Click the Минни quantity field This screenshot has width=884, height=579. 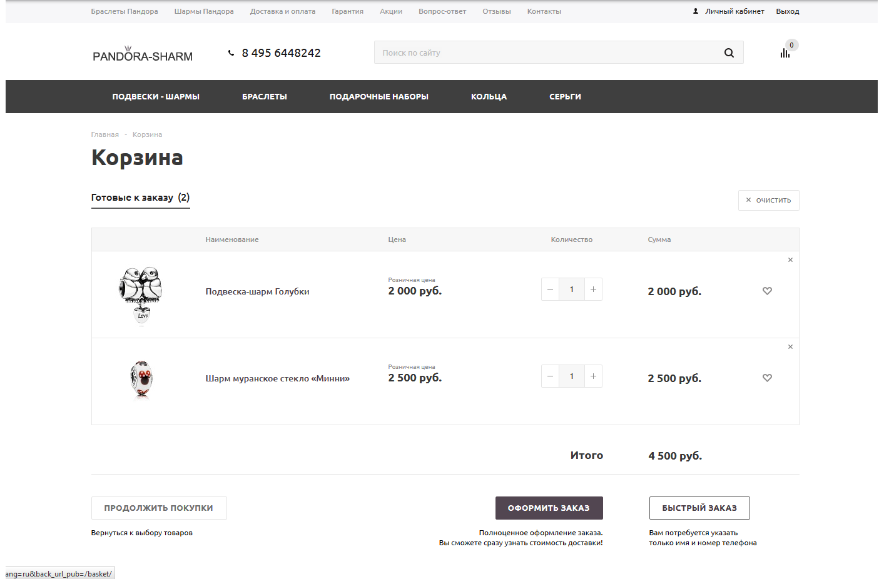[x=572, y=376]
